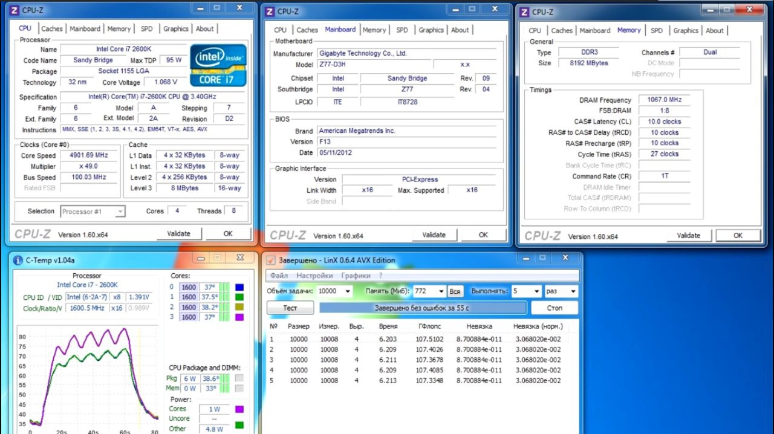Switch to Memory tab in CPU window
774x434 pixels.
(119, 28)
